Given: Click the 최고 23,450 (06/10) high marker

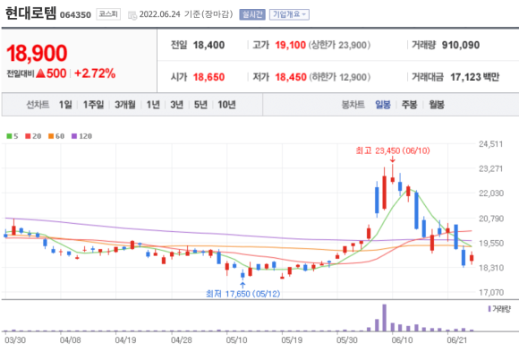Looking at the screenshot, I should point(393,150).
